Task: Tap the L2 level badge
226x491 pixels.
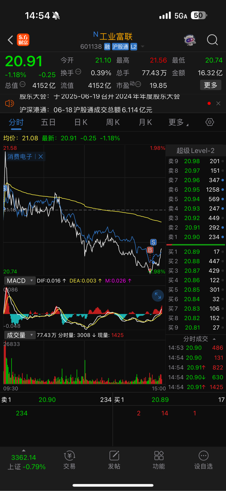Action: coord(134,47)
